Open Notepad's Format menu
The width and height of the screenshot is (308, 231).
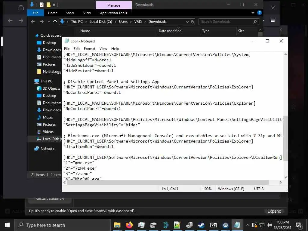pyautogui.click(x=90, y=49)
